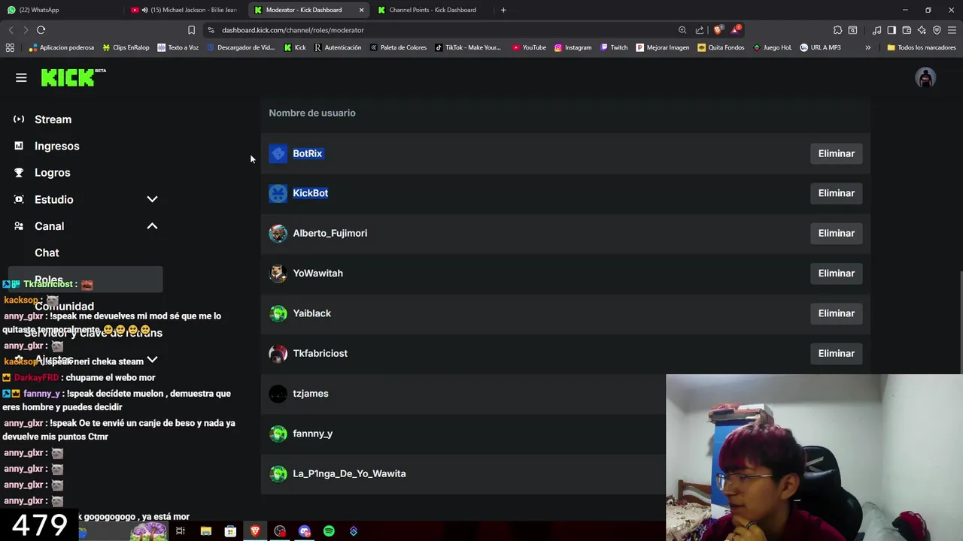This screenshot has width=963, height=541.
Task: Open the Chat item under Canal
Action: point(47,252)
